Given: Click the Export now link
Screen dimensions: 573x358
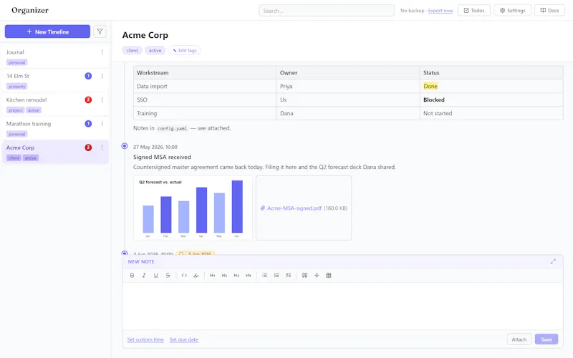Looking at the screenshot, I should coord(440,11).
